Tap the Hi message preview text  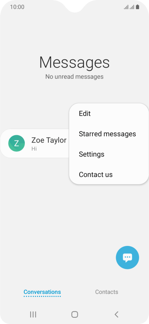(34, 148)
